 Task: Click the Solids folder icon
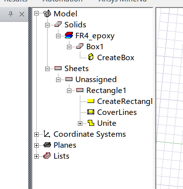[58, 24]
